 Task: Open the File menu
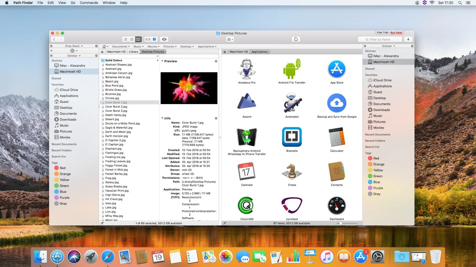(40, 3)
